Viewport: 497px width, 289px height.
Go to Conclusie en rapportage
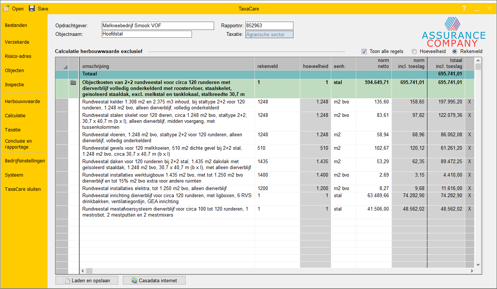pos(19,144)
